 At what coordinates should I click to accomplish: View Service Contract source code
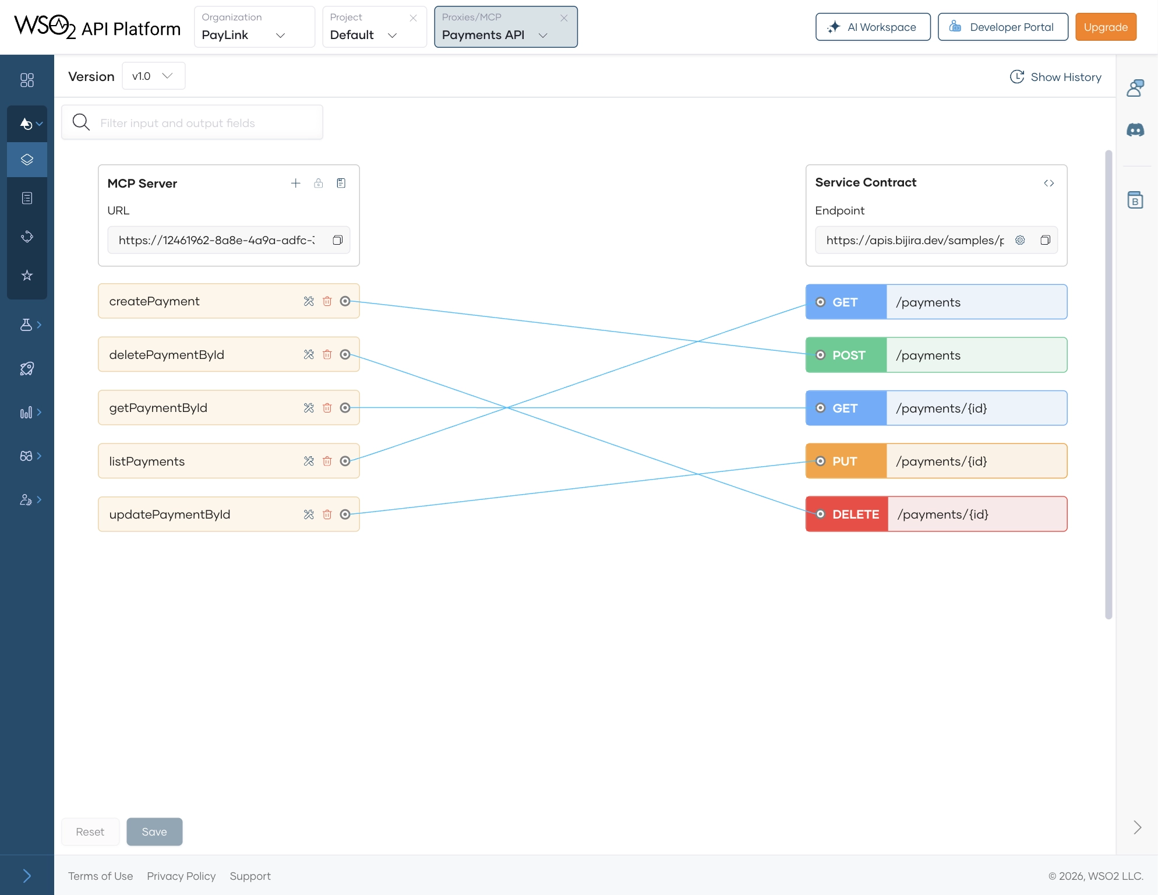1049,183
